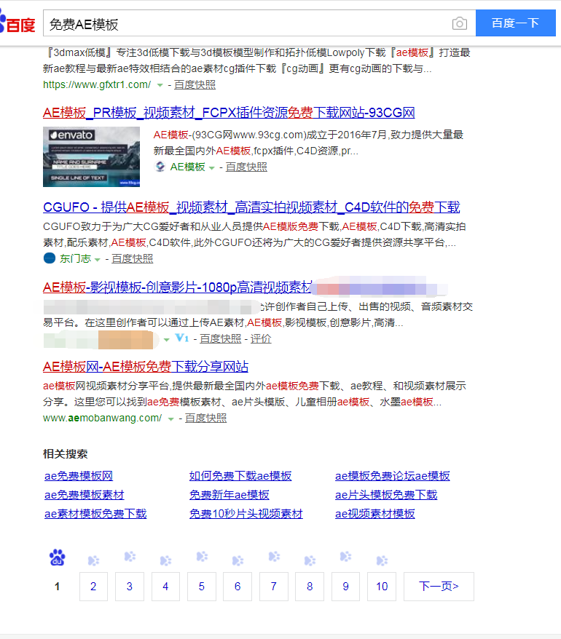
Task: Open the AE模板网 免费下载分享网站 result title
Action: point(146,366)
